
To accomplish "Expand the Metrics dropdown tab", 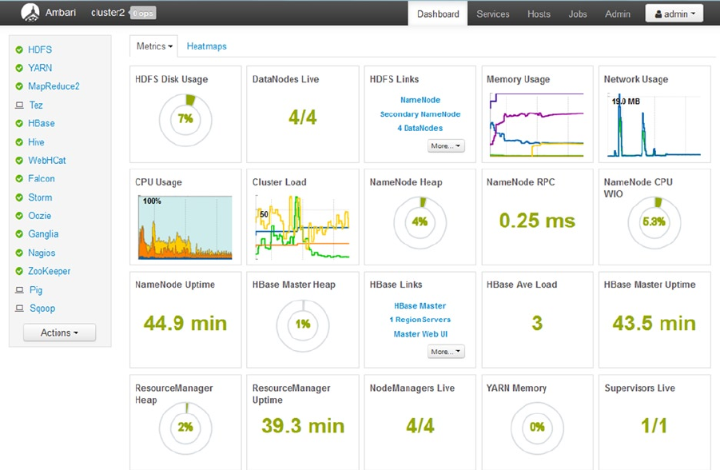I will (x=154, y=46).
